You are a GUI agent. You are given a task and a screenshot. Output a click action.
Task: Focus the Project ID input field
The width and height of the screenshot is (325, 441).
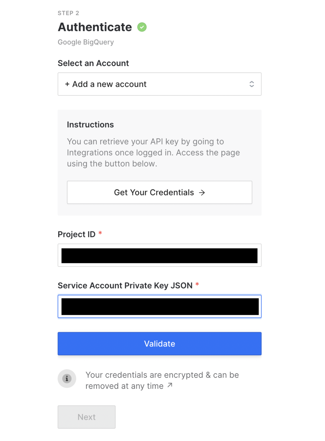160,255
